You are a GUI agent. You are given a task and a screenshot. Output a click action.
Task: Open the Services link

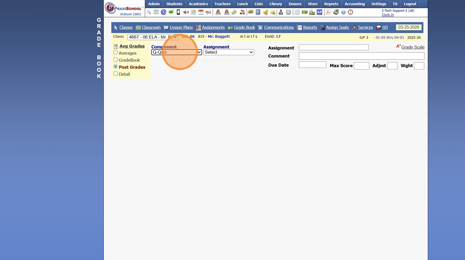click(x=365, y=28)
